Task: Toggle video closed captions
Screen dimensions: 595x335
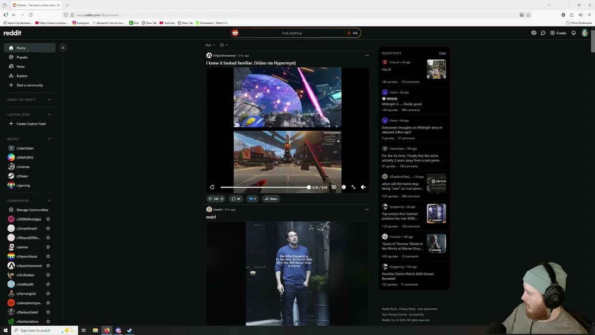Action: [x=334, y=187]
